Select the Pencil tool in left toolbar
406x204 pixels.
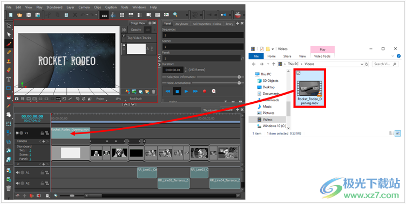point(9,52)
